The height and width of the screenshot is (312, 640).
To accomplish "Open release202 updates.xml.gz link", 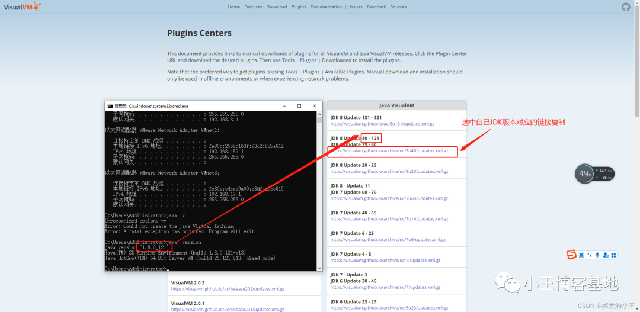I will click(228, 289).
